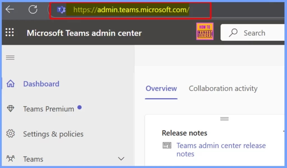Open the app launcher waffle grid
Image resolution: width=287 pixels, height=168 pixels.
click(x=10, y=32)
